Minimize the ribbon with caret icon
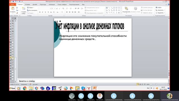Image resolution: width=179 pixels, height=101 pixels. (166, 4)
